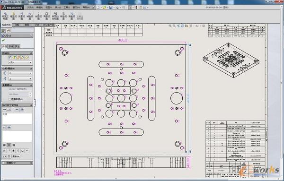Image resolution: width=284 pixels, height=181 pixels.
Task: Collapse the dimension text section
Action: 31,105
